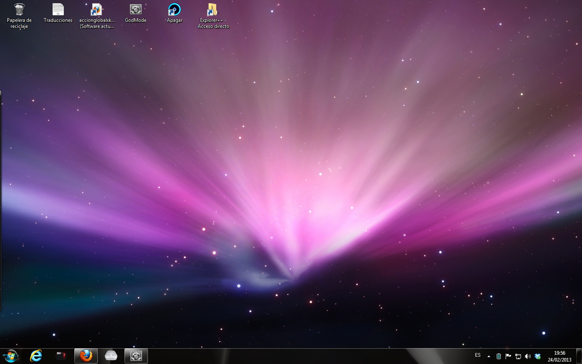Open the USB drive tool on the taskbar
Image resolution: width=582 pixels, height=364 pixels.
tap(111, 356)
